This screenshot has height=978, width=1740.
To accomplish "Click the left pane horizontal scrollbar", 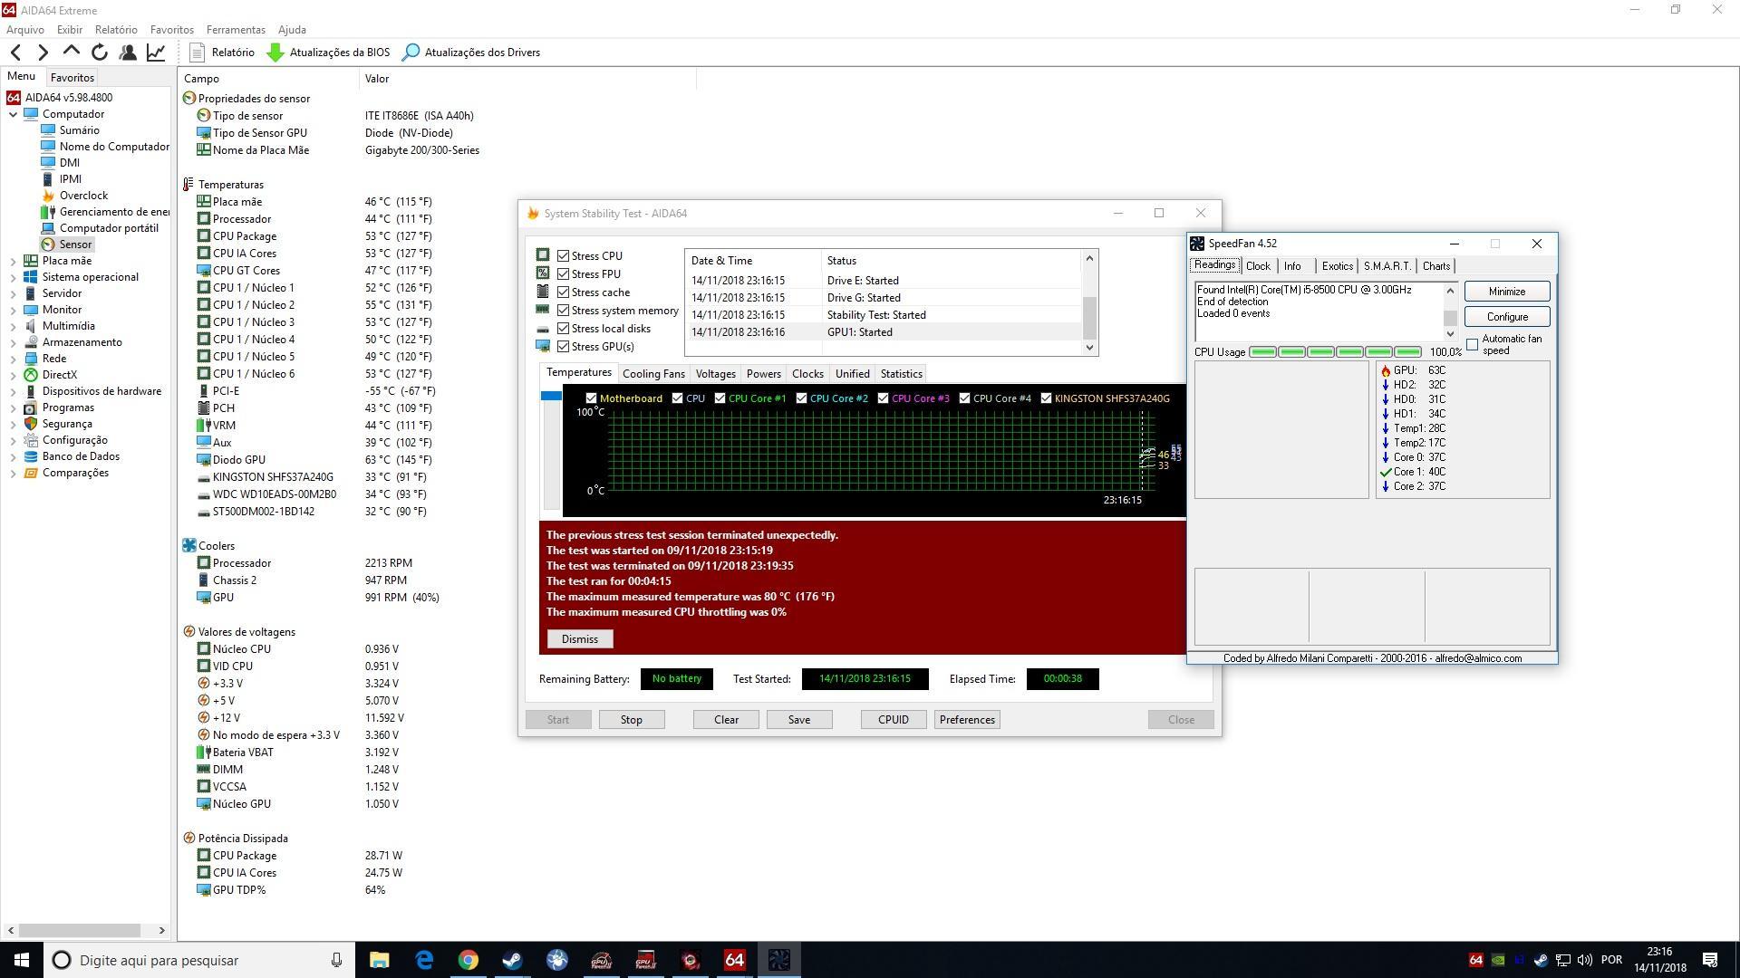I will point(86,930).
